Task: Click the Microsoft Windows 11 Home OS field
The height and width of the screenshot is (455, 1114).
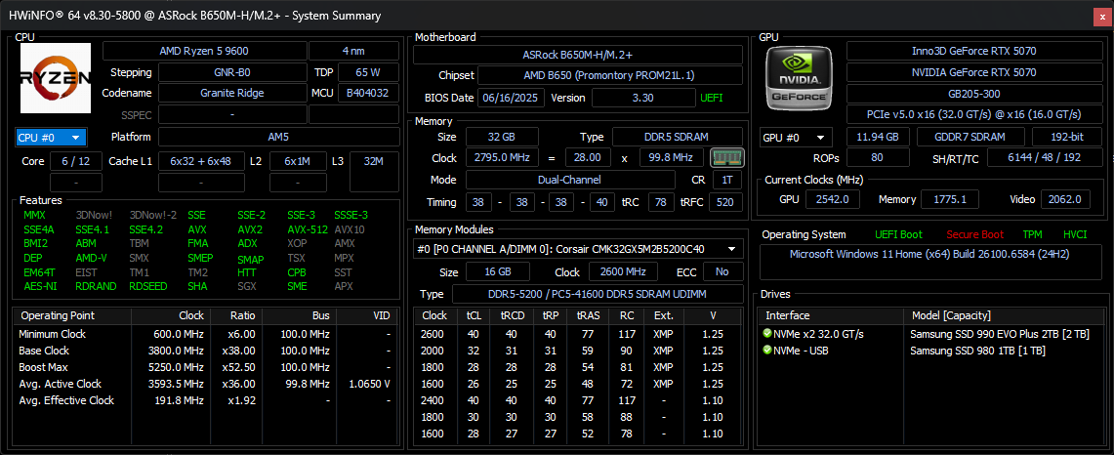Action: point(928,254)
